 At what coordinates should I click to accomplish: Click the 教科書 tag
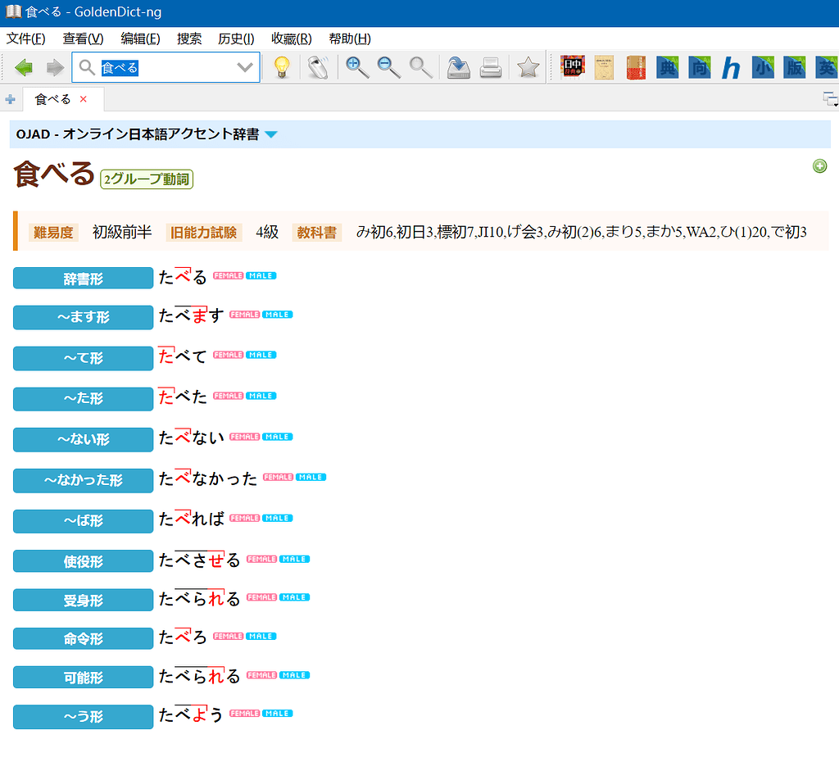pos(317,233)
